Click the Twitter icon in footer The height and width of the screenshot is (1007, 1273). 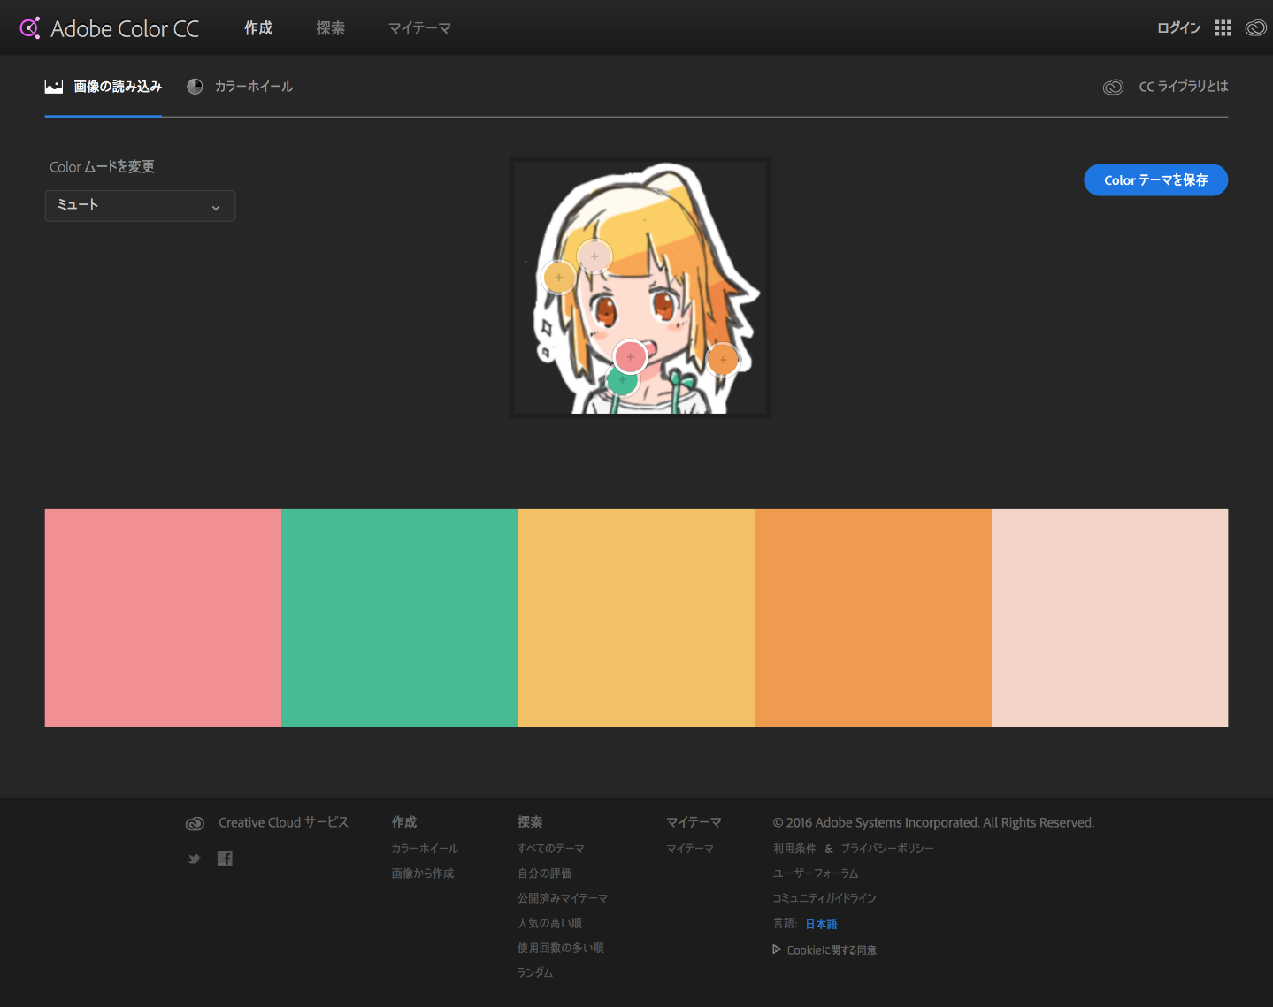click(x=194, y=858)
